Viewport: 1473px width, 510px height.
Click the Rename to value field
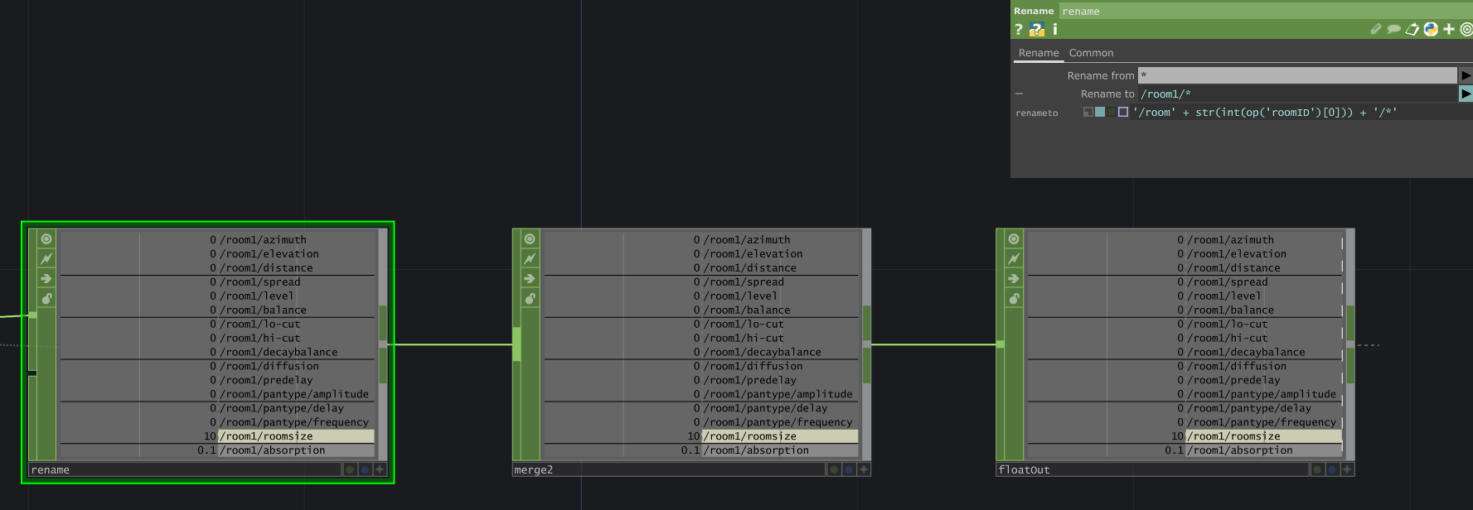click(1298, 94)
